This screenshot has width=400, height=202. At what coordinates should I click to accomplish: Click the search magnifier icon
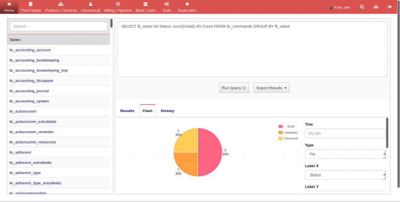point(362,7)
